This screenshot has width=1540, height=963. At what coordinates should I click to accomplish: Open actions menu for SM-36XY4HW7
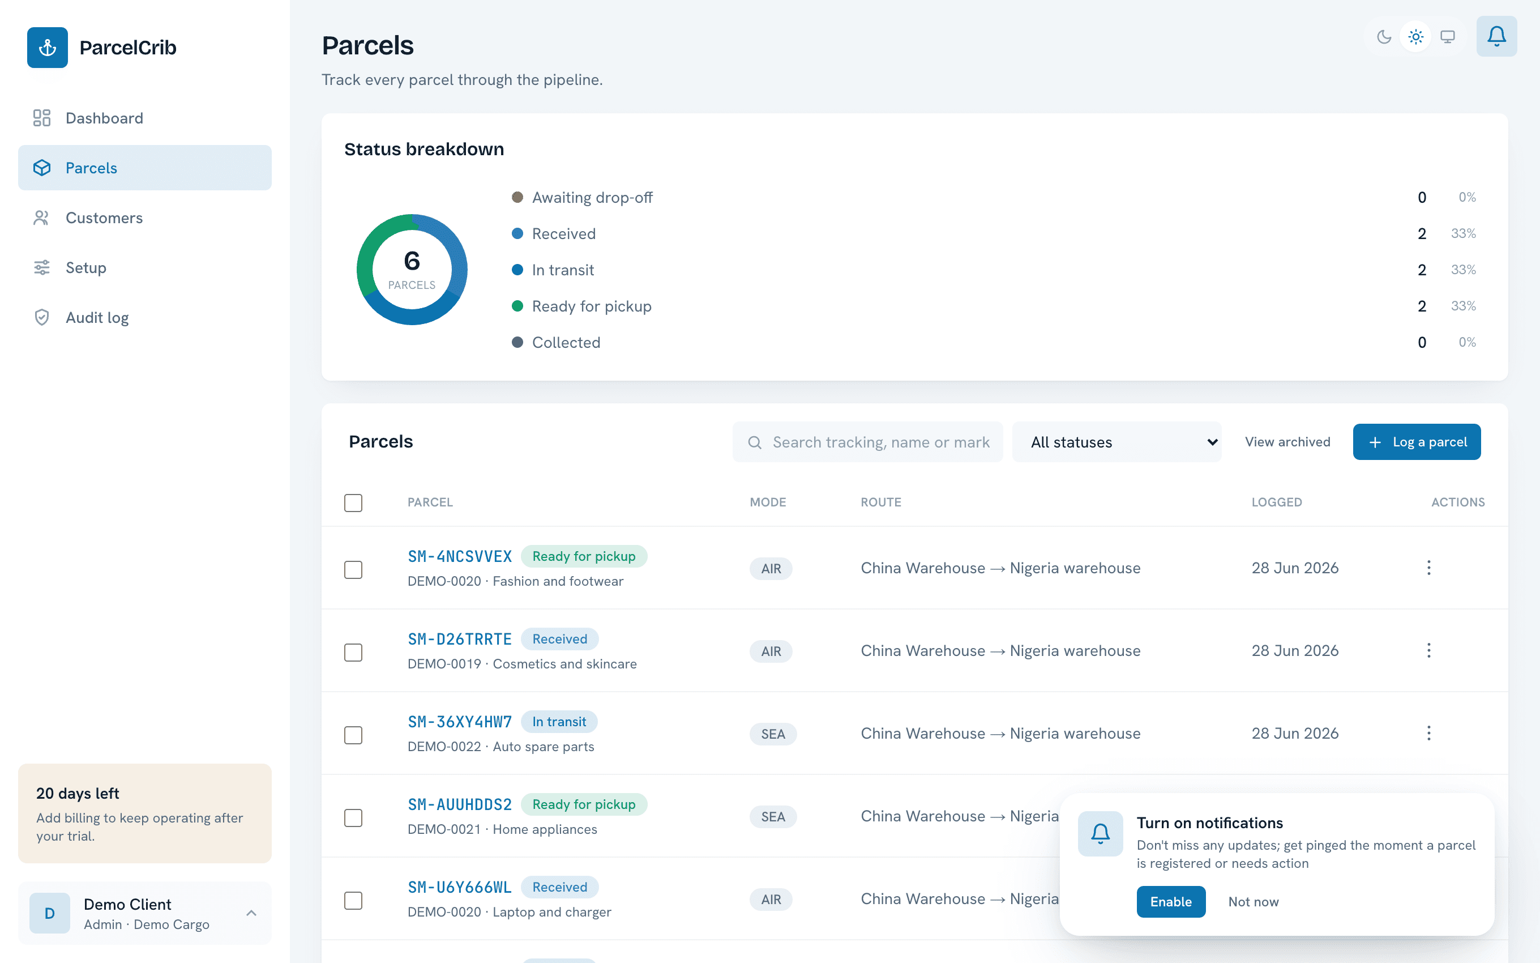coord(1428,733)
